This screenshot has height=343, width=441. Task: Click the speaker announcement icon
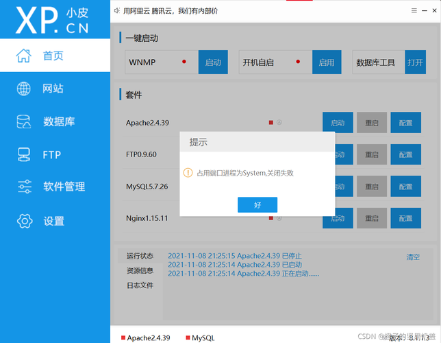coord(116,11)
